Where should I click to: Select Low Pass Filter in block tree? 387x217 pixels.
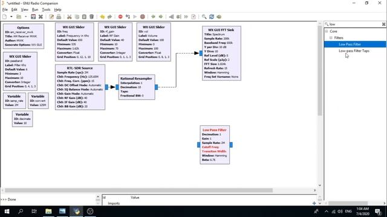click(x=350, y=44)
